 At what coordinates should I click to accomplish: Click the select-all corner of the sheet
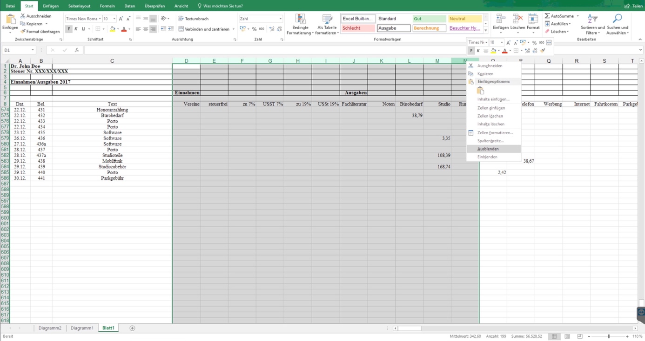5,61
